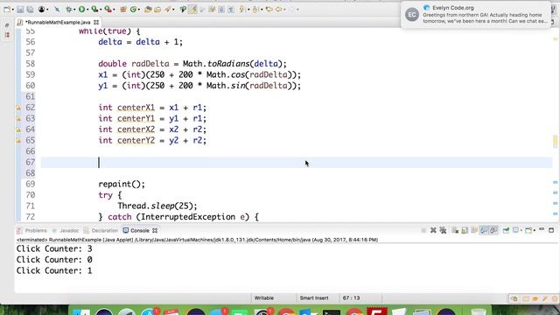Open the New Java Class dropdown arrow
The width and height of the screenshot is (560, 315).
(x=139, y=10)
